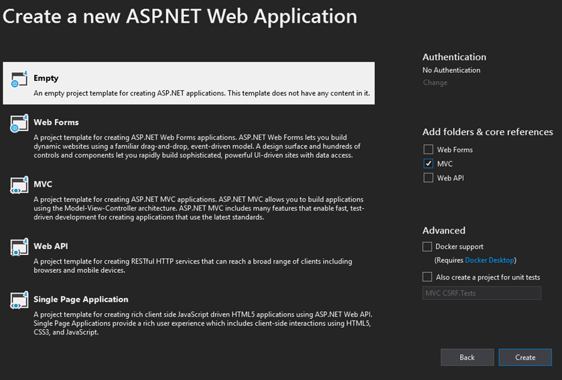The width and height of the screenshot is (562, 380).
Task: Click the Web API RESTful services description
Action: point(193,266)
